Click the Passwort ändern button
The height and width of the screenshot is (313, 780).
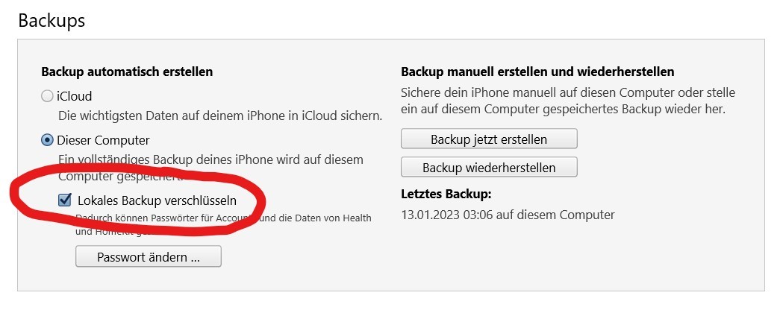point(149,257)
